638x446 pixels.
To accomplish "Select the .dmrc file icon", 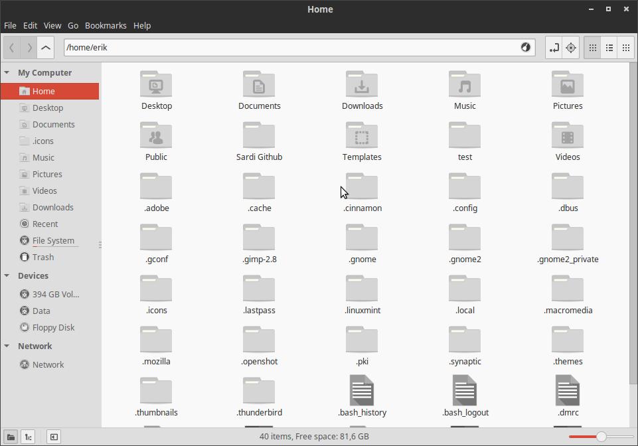I will click(568, 391).
